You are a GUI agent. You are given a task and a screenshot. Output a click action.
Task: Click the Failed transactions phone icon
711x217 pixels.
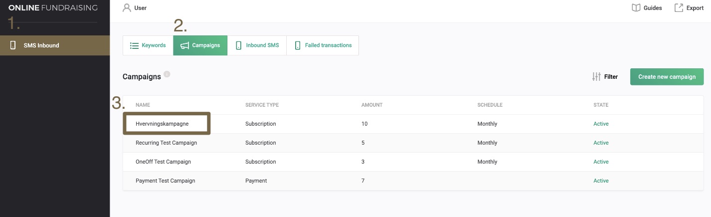298,45
